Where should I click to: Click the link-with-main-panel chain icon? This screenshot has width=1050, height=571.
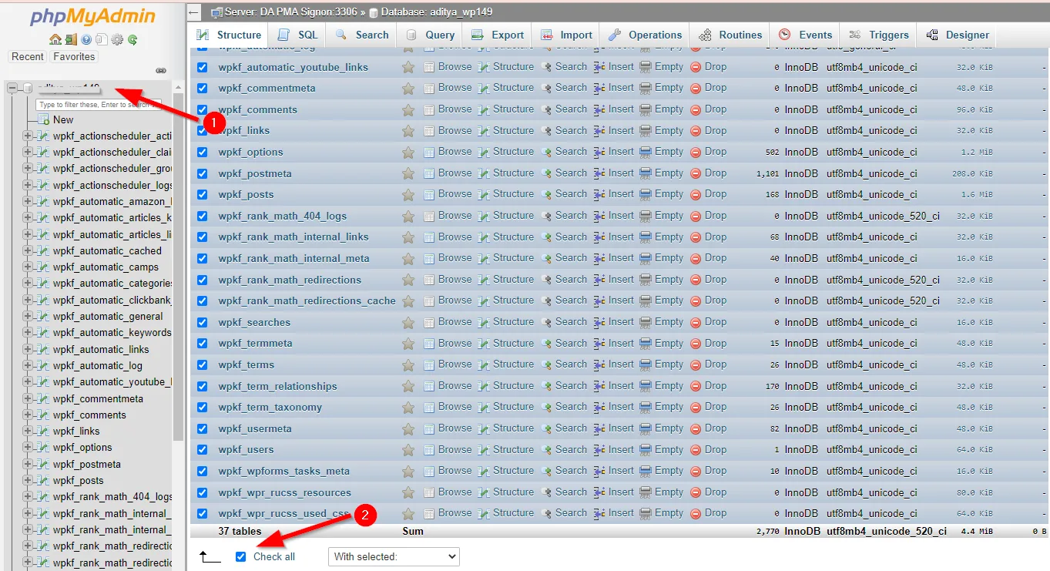click(x=161, y=70)
